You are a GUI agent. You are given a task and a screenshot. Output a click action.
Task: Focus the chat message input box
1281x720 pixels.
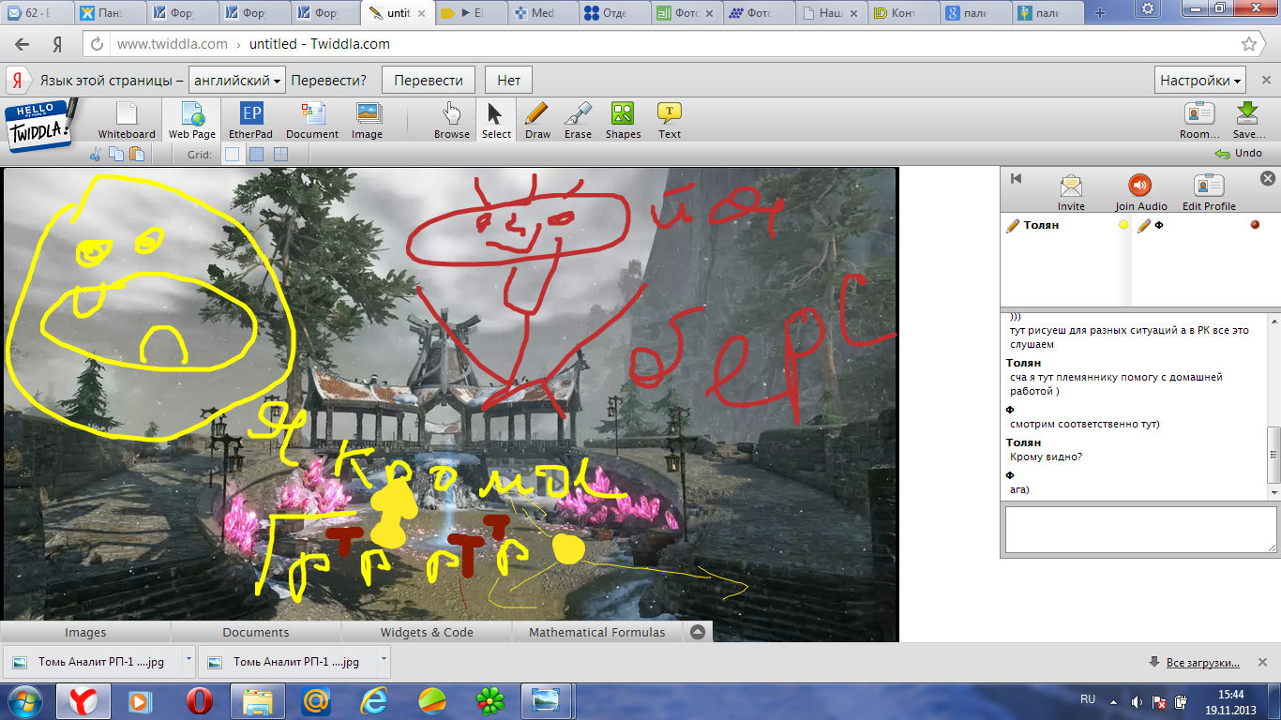coord(1140,530)
